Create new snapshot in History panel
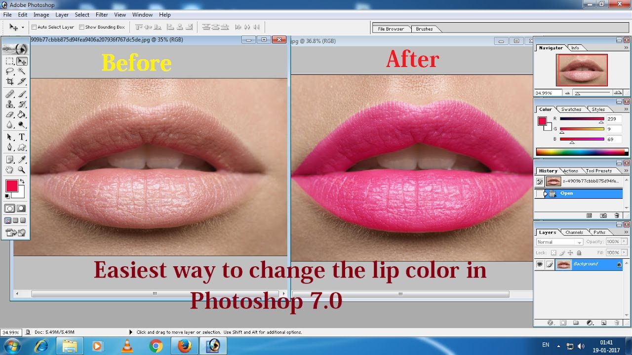This screenshot has width=632, height=355. point(603,215)
